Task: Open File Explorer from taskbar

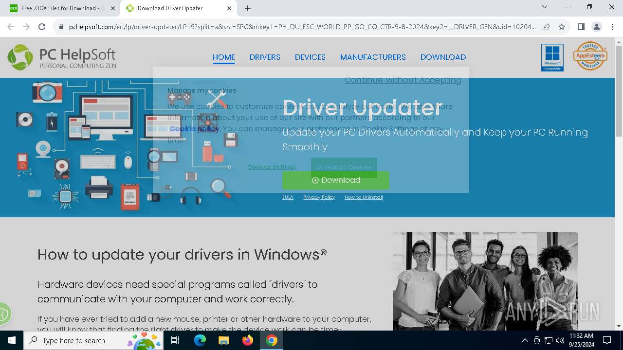Action: pos(223,340)
